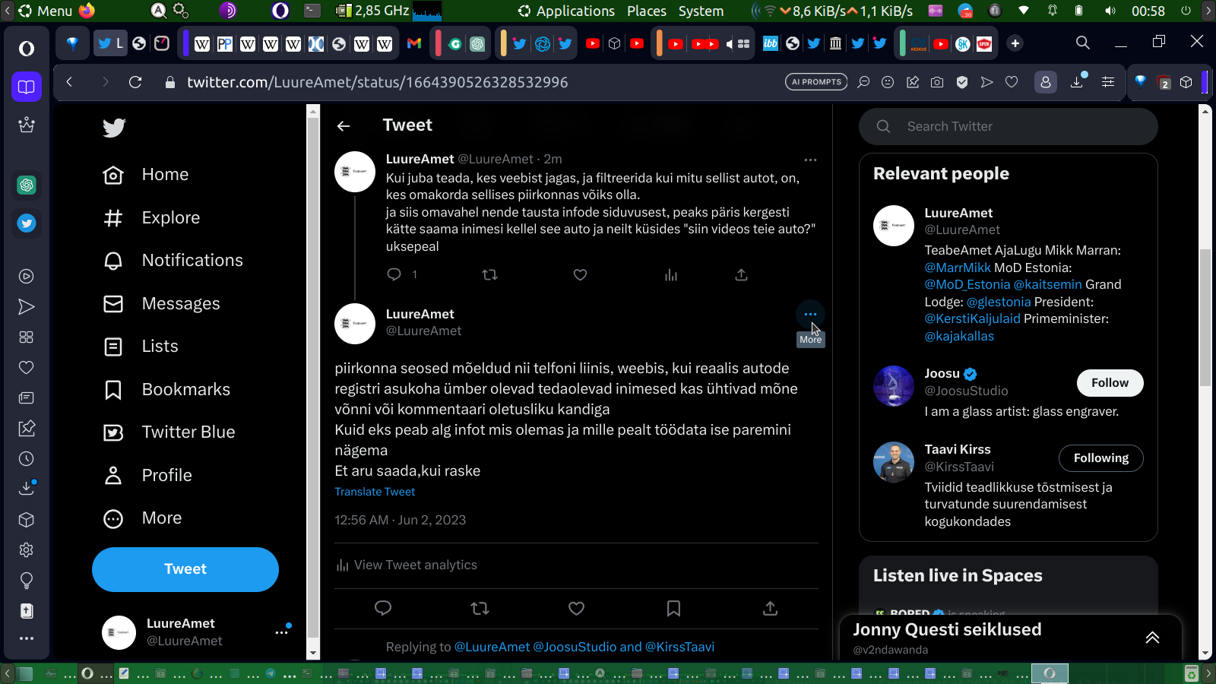Screen dimensions: 1216x684
Task: Go to Twitter Home
Action: [x=146, y=175]
